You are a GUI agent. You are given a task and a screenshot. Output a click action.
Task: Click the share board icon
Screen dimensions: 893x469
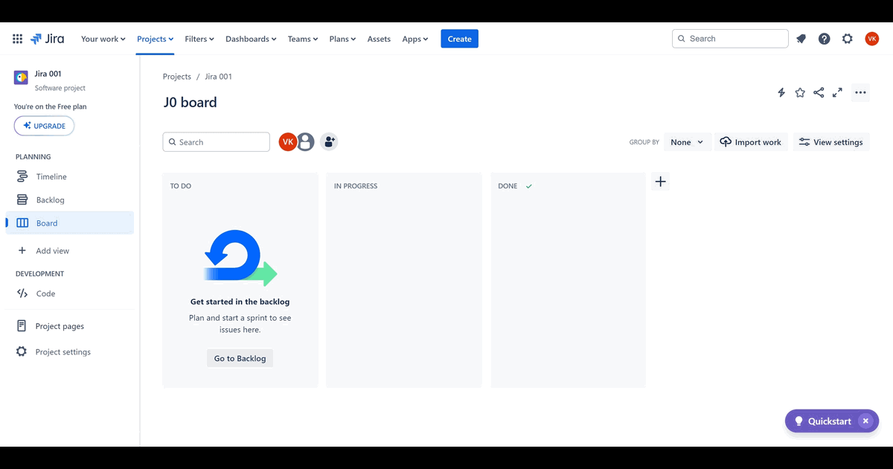coord(819,92)
